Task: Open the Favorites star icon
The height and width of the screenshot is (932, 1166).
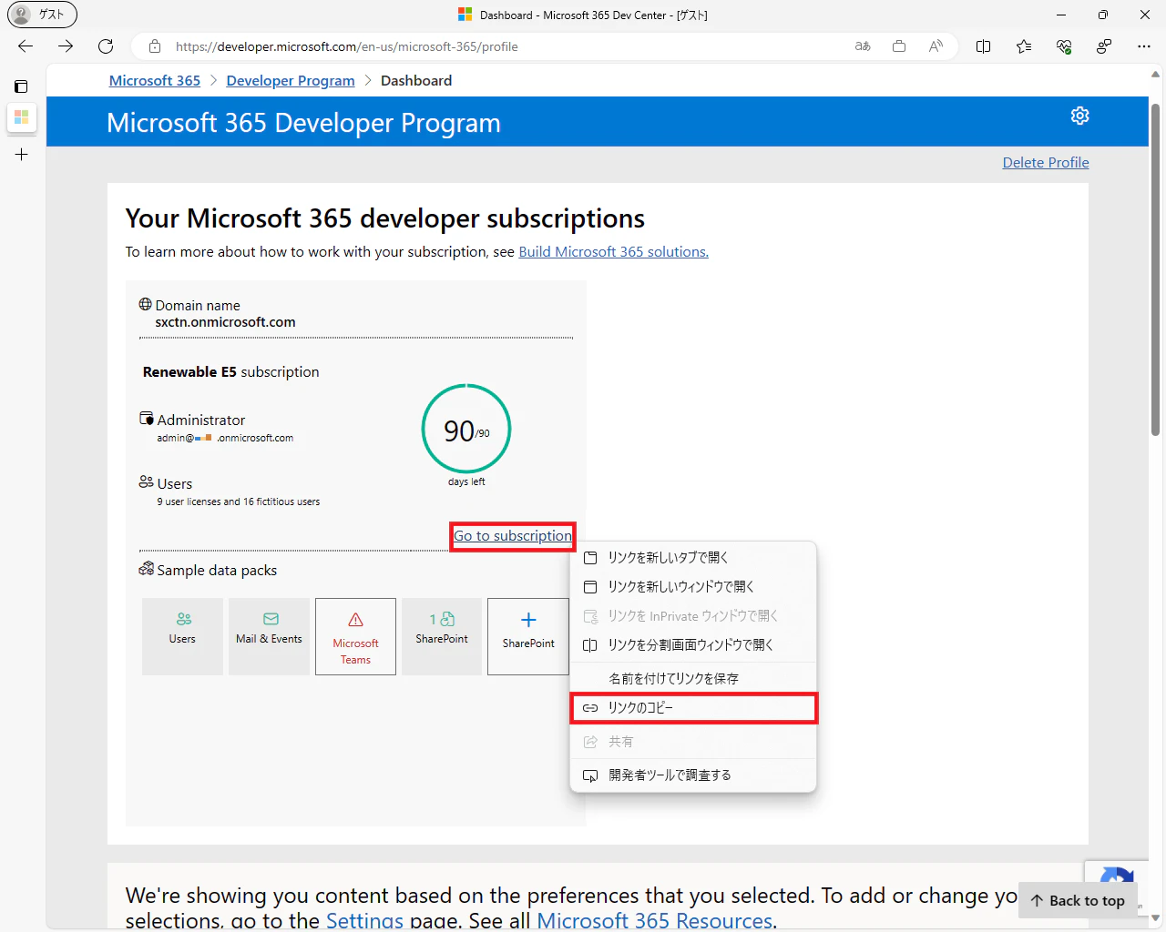Action: click(x=1024, y=46)
